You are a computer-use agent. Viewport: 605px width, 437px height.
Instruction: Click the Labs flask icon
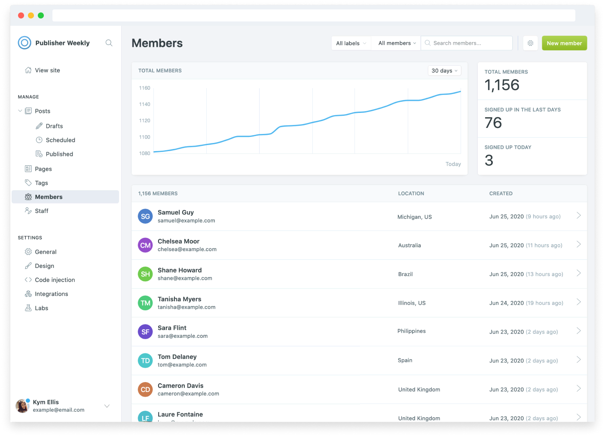(28, 308)
